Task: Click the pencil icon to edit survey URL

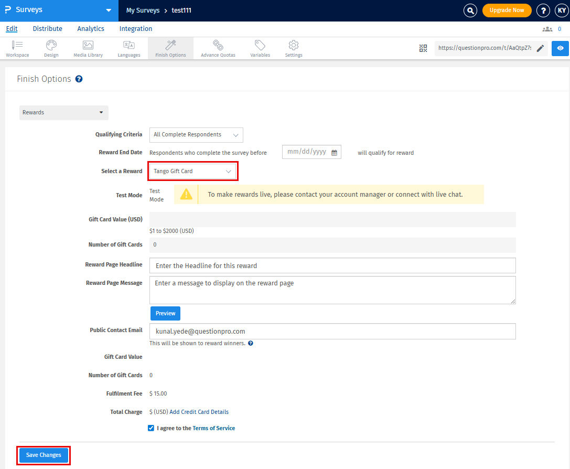Action: pyautogui.click(x=540, y=48)
